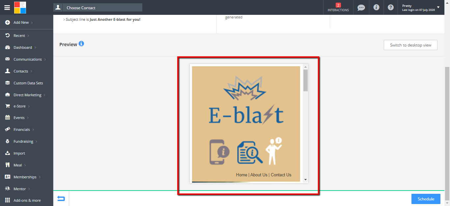Click the Contact Us link in preview
The image size is (450, 206).
point(281,175)
